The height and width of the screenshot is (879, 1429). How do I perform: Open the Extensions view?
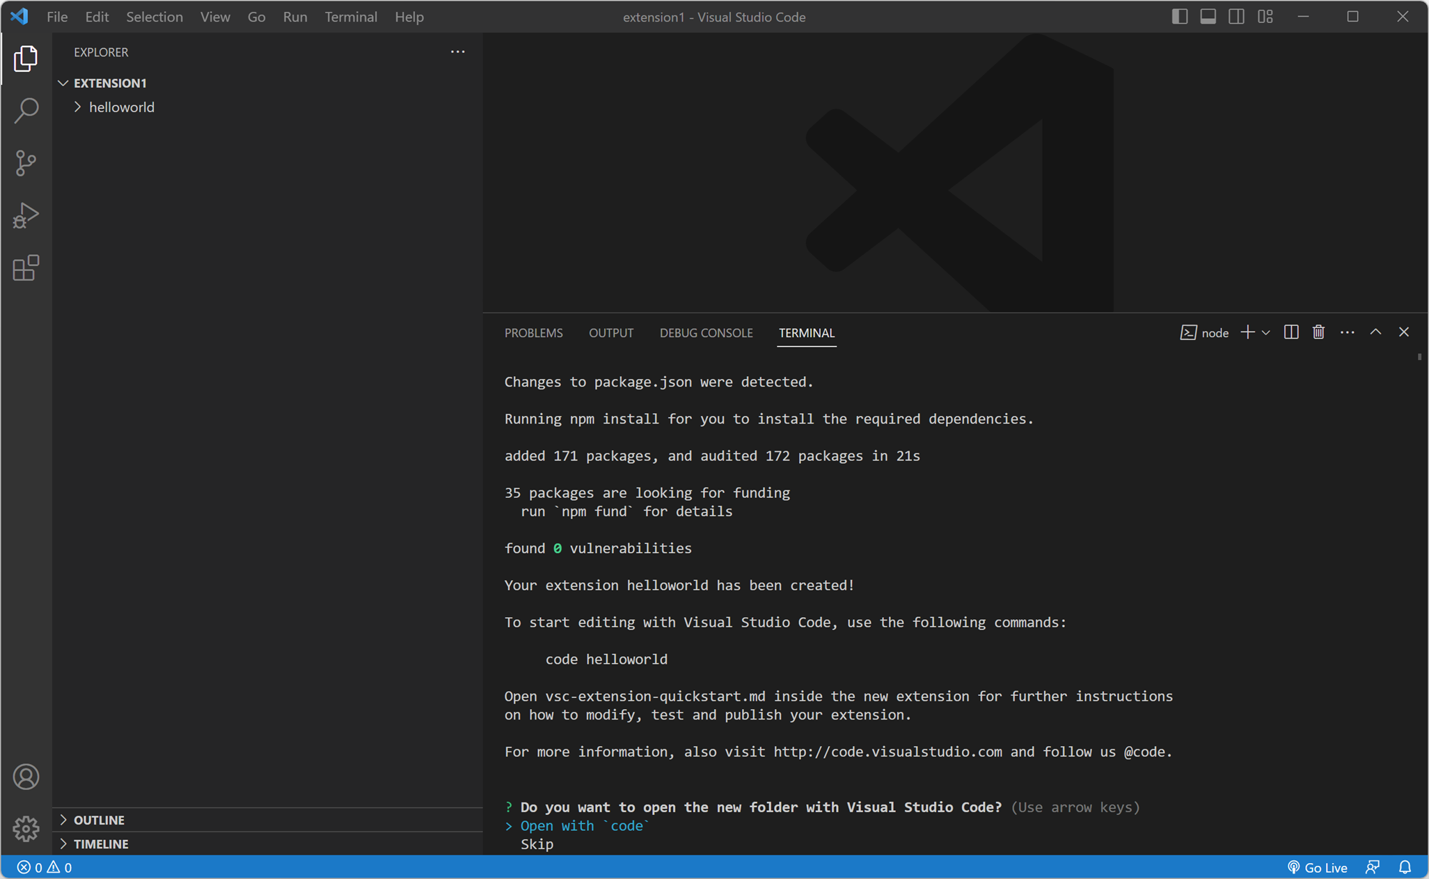click(26, 268)
